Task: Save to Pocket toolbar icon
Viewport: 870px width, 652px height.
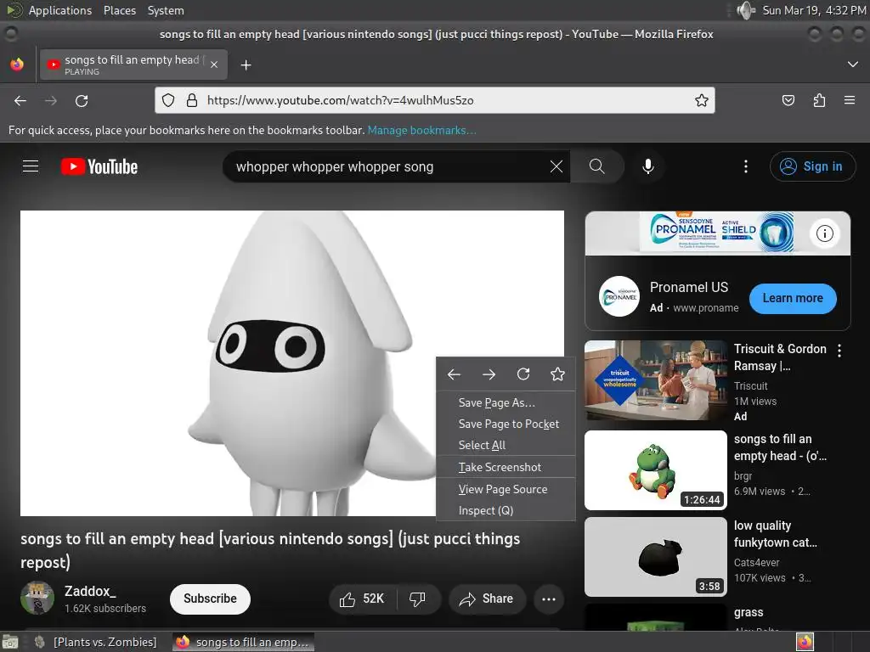Action: (x=788, y=100)
